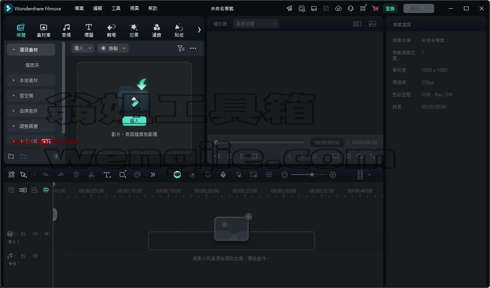Select the crop tool in timeline toolbar
This screenshot has width=490, height=288.
(x=122, y=175)
